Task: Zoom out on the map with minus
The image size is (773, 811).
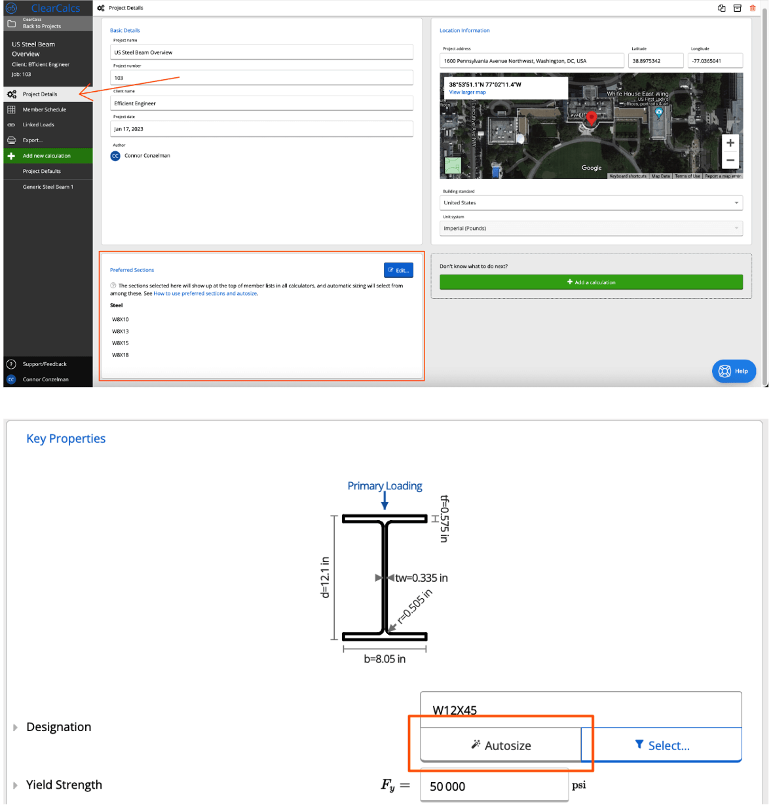Action: [x=730, y=160]
